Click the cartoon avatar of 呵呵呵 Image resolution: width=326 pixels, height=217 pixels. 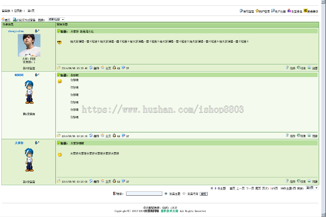(x=29, y=92)
